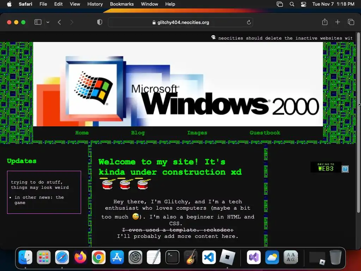Open the Apple menu

(9, 4)
